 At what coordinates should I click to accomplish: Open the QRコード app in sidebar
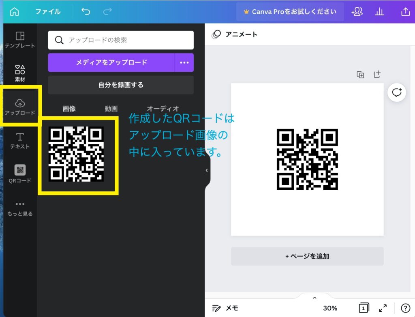pyautogui.click(x=20, y=174)
